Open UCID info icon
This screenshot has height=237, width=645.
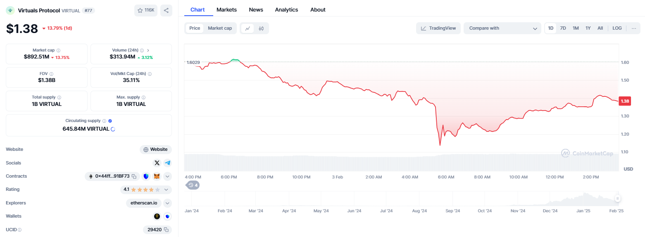point(19,230)
